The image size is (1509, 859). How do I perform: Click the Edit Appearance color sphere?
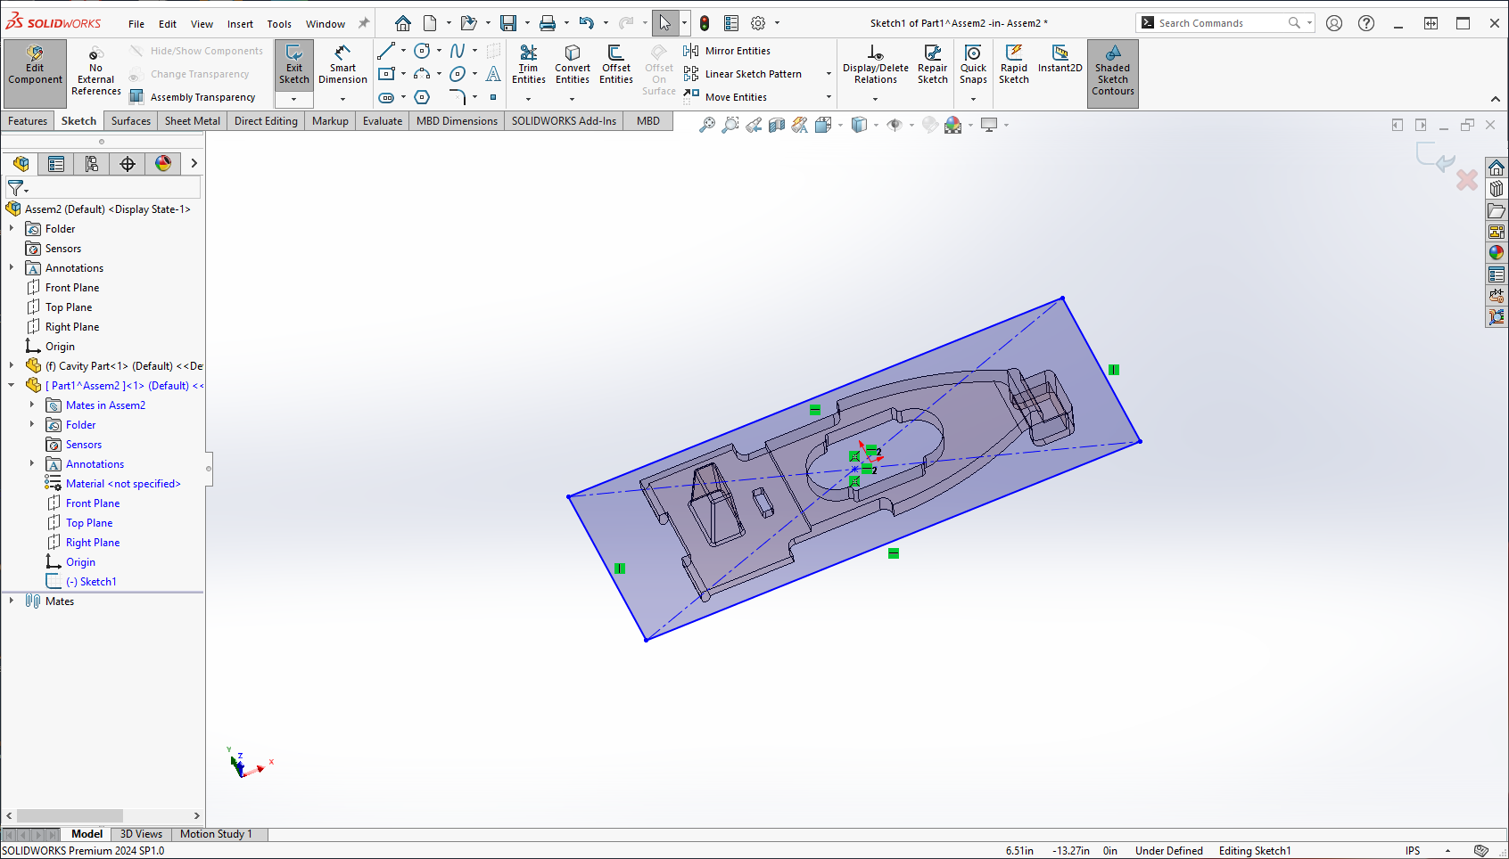952,126
